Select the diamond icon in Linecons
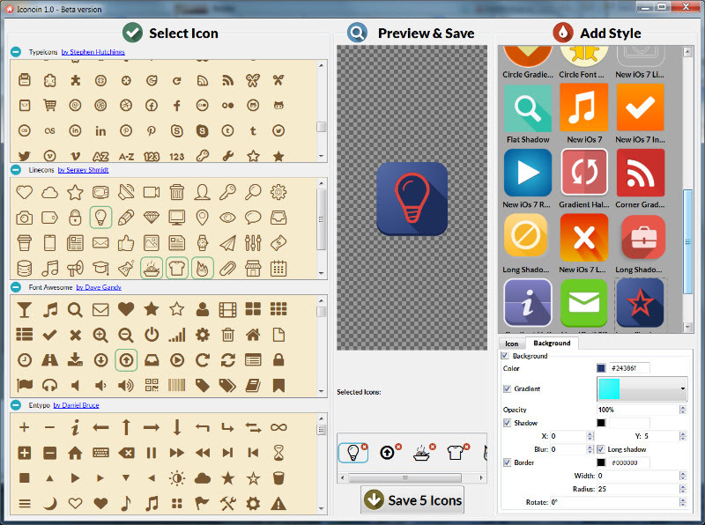Image resolution: width=705 pixels, height=525 pixels. (x=151, y=218)
